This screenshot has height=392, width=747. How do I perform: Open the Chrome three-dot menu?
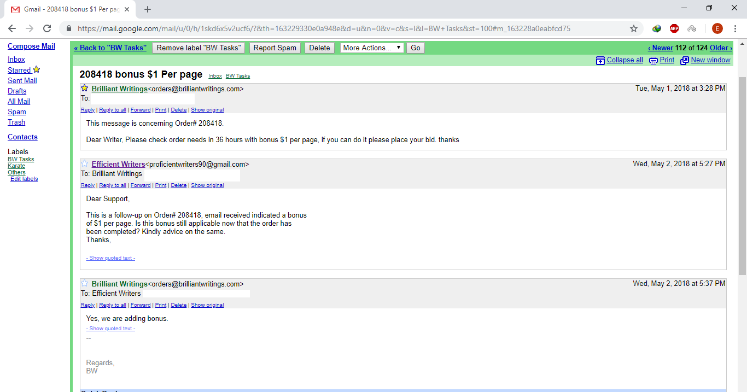pos(736,28)
